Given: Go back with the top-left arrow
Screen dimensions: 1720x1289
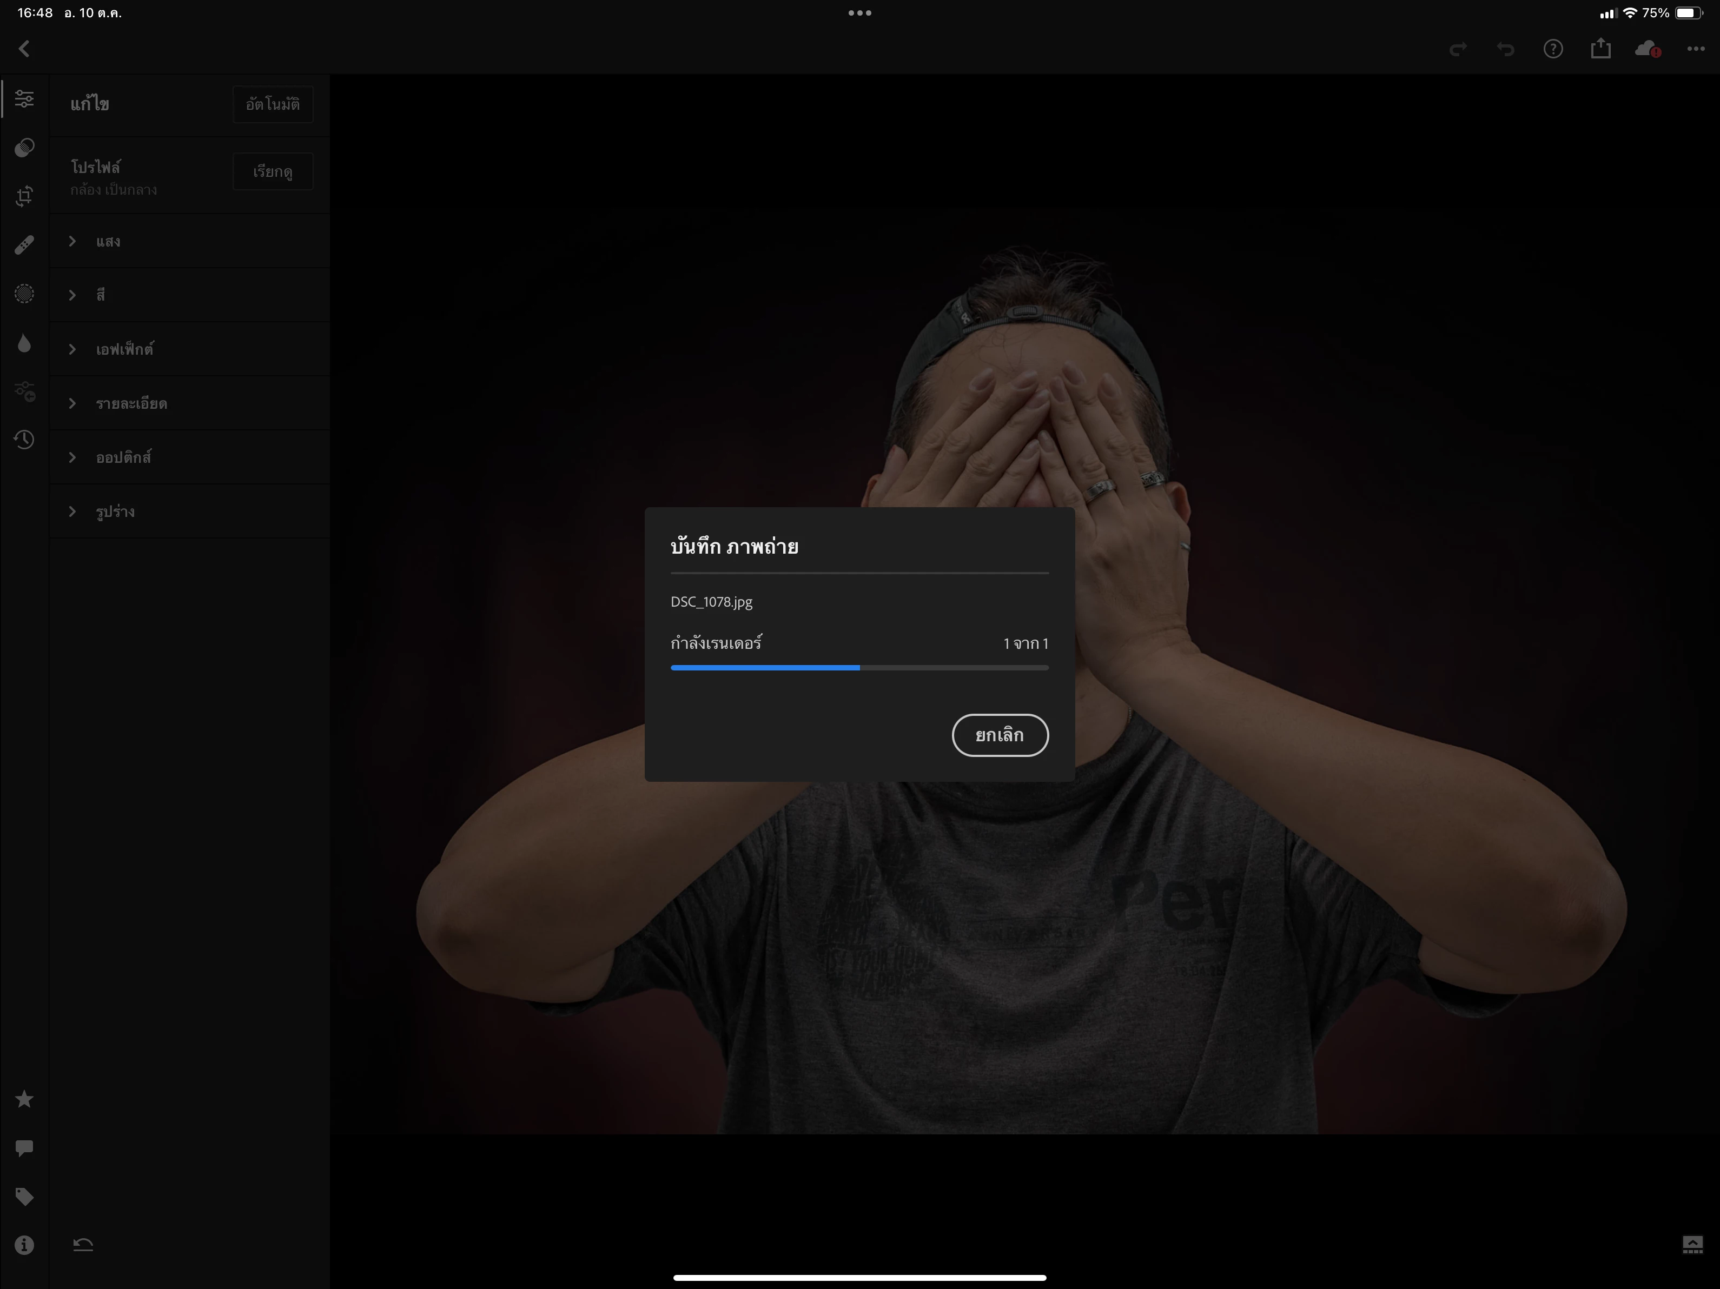Looking at the screenshot, I should click(x=24, y=49).
